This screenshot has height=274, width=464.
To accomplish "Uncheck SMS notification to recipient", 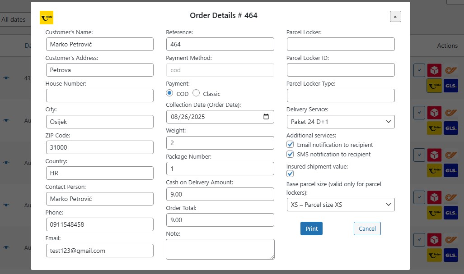I will click(291, 154).
